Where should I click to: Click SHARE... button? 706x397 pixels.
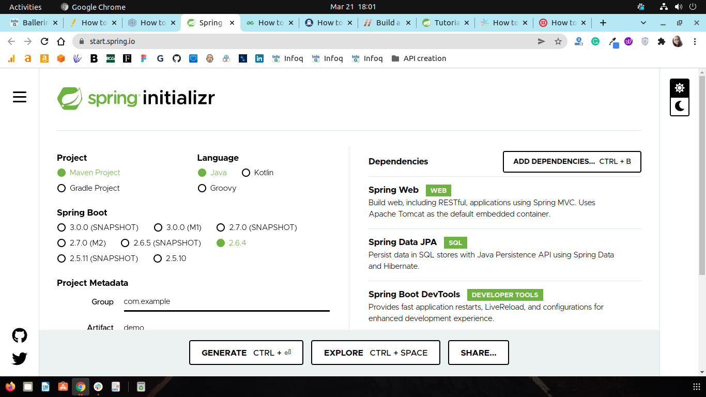pyautogui.click(x=479, y=353)
